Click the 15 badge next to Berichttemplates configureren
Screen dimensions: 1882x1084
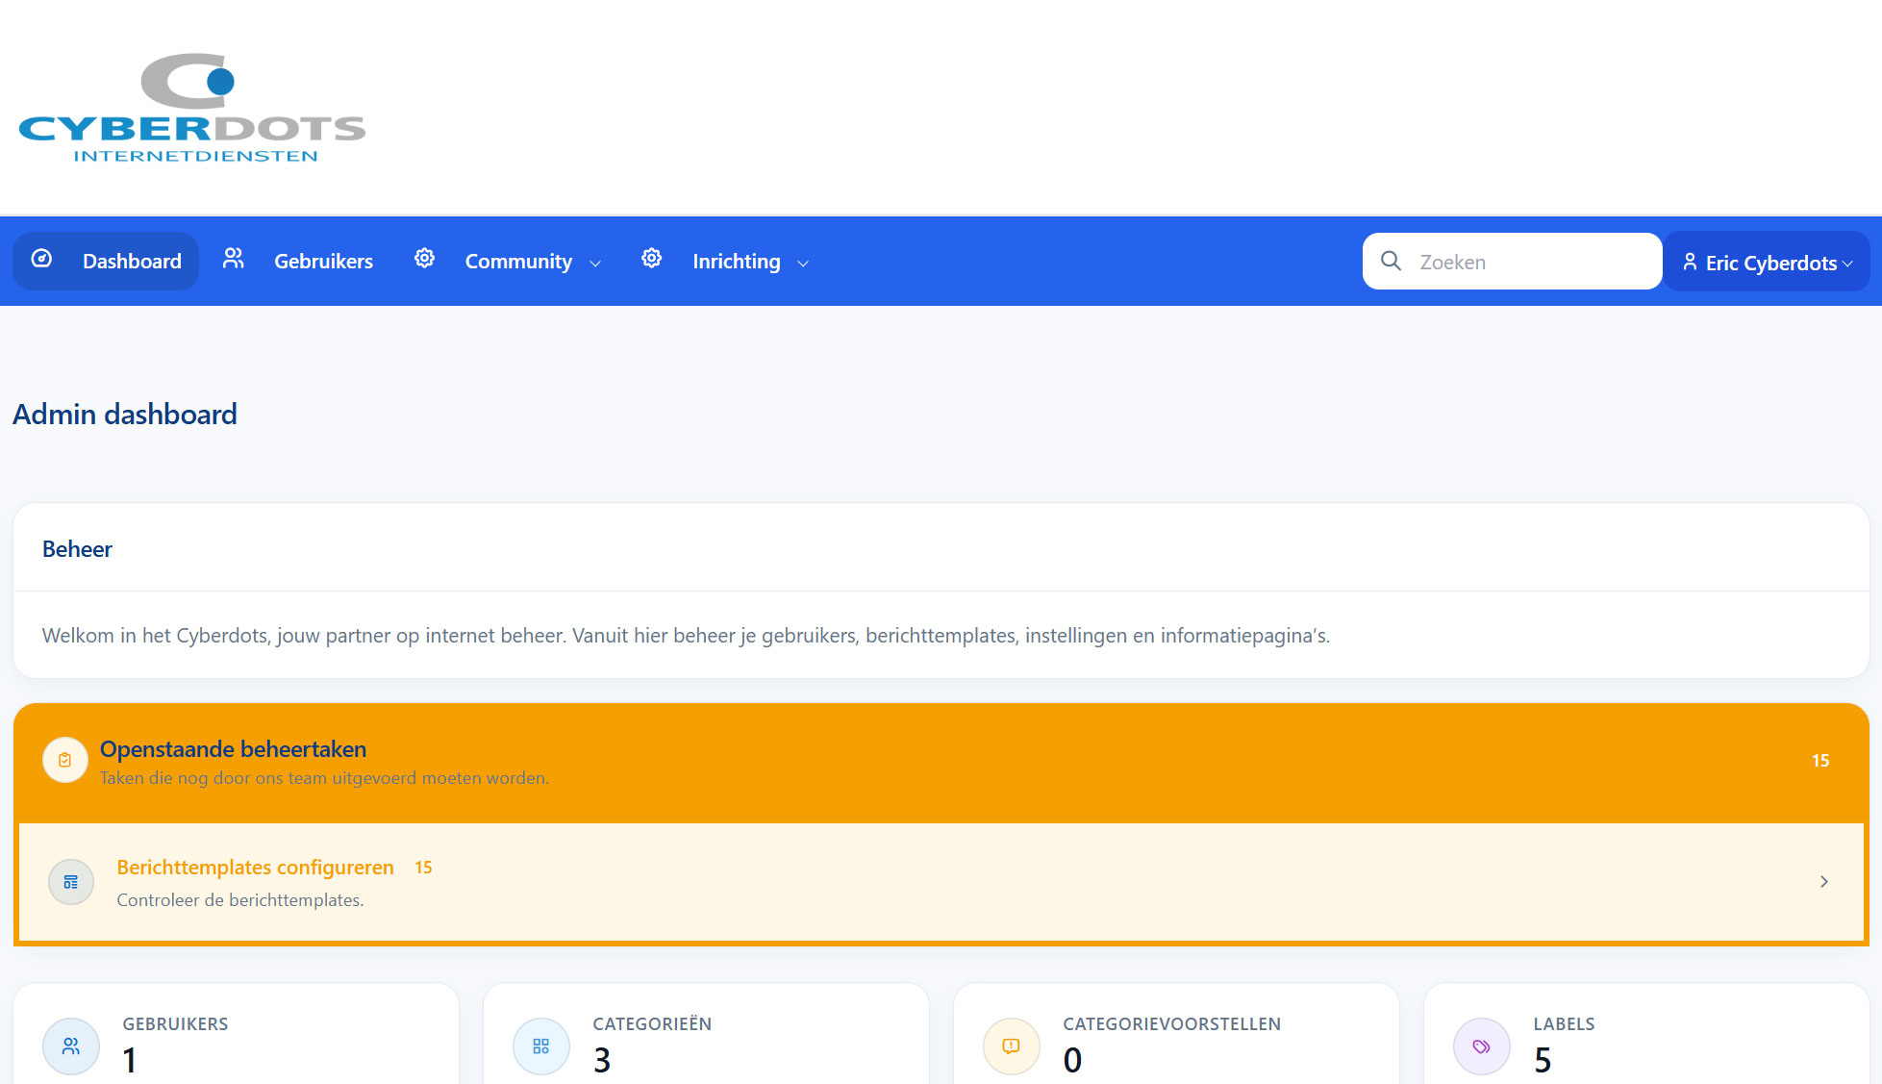[423, 868]
